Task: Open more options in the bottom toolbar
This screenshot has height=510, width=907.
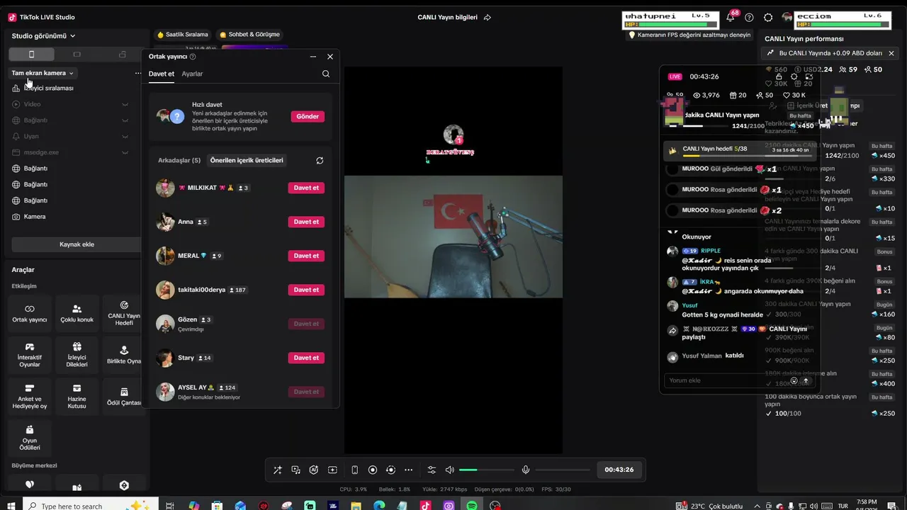Action: tap(408, 470)
